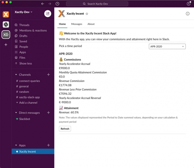This screenshot has height=168, width=194.
Task: Click the Mentions & reactions at-sign icon
Action: coord(16,30)
